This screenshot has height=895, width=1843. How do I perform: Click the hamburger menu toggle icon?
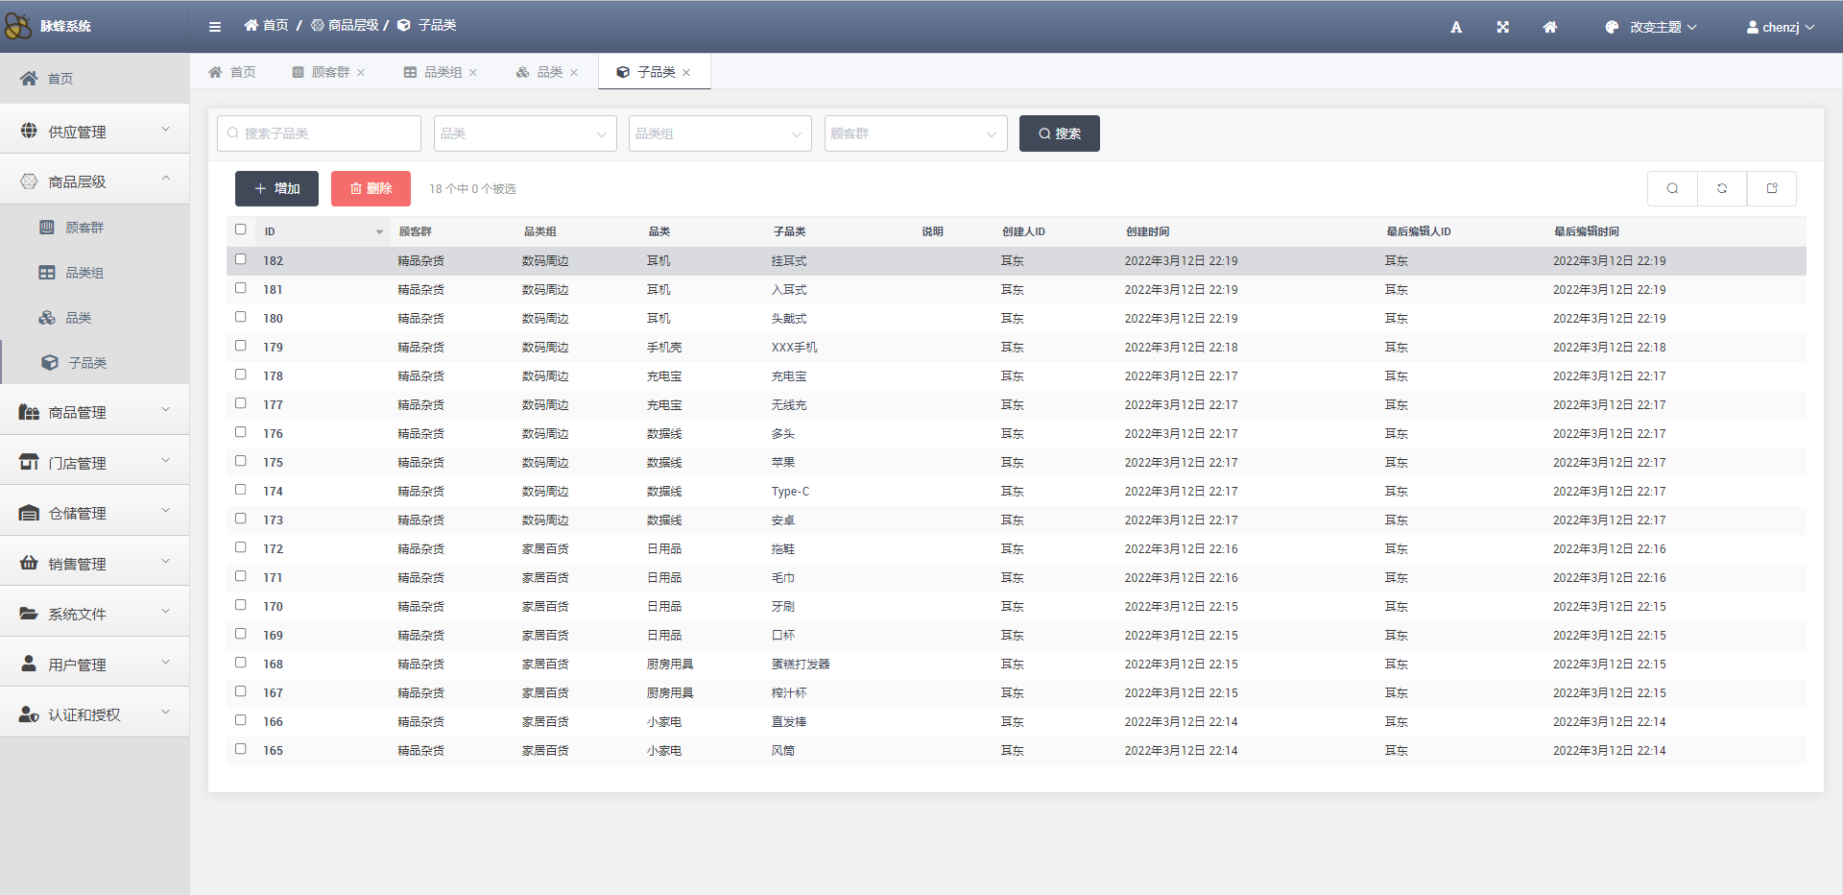[215, 27]
